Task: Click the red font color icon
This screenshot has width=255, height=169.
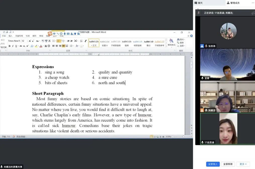Action: point(41,46)
